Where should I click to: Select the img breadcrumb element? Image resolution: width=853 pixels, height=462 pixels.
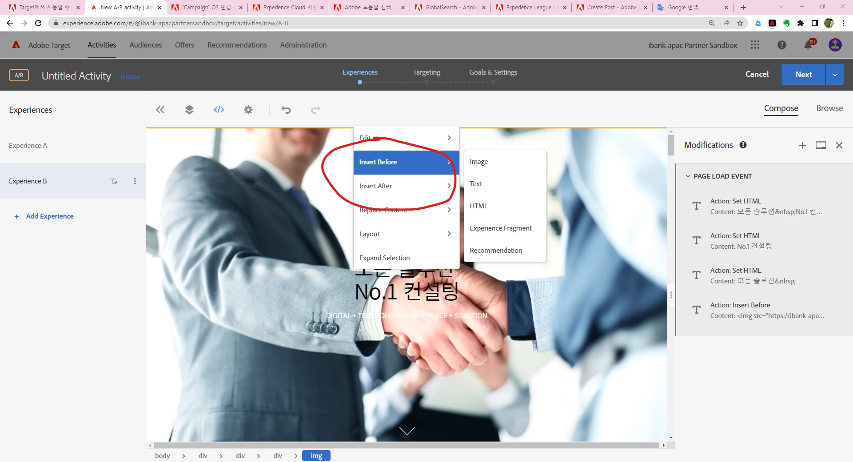tap(316, 456)
